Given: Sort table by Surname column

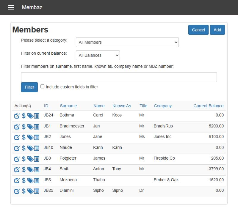Looking at the screenshot, I should [x=68, y=106].
